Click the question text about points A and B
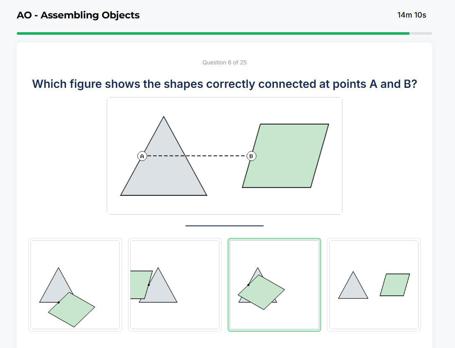The width and height of the screenshot is (455, 348). pos(224,84)
